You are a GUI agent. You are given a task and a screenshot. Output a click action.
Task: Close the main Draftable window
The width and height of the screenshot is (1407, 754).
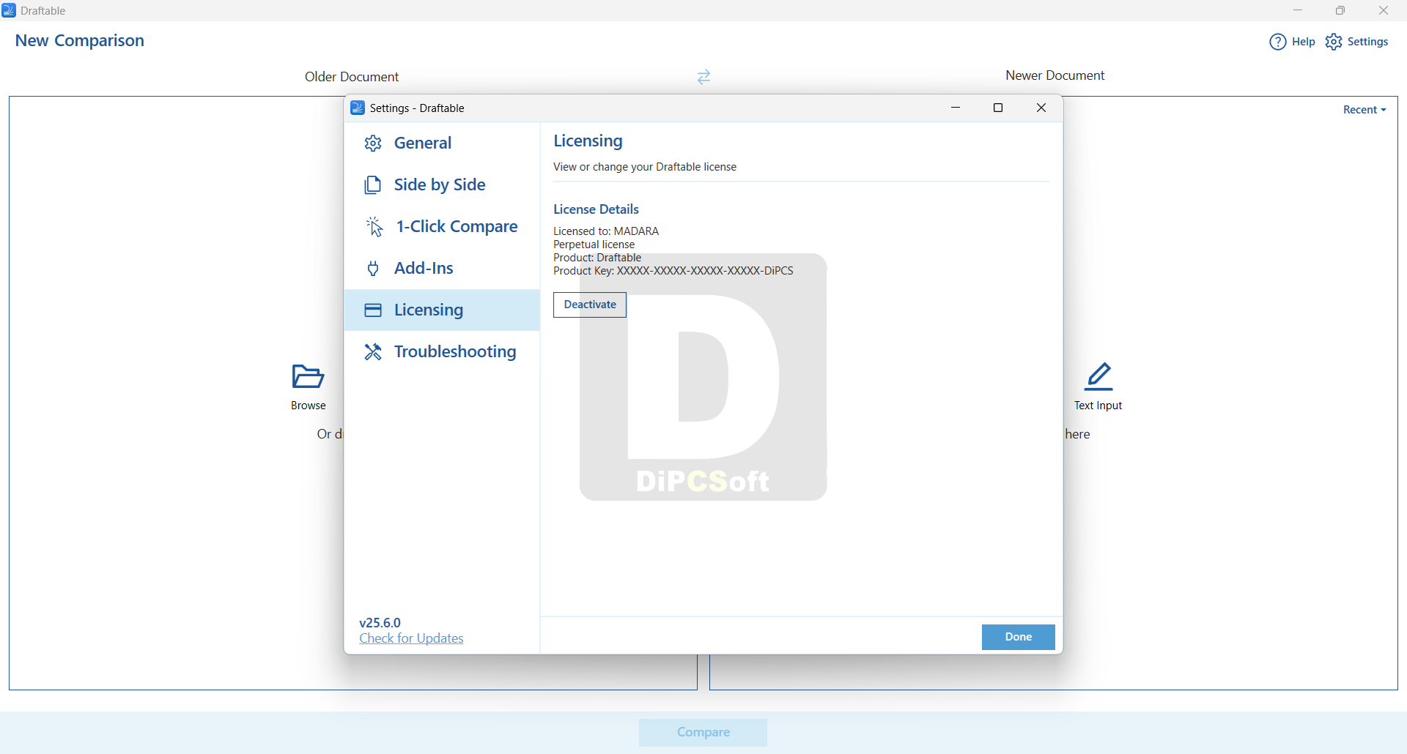pyautogui.click(x=1384, y=10)
